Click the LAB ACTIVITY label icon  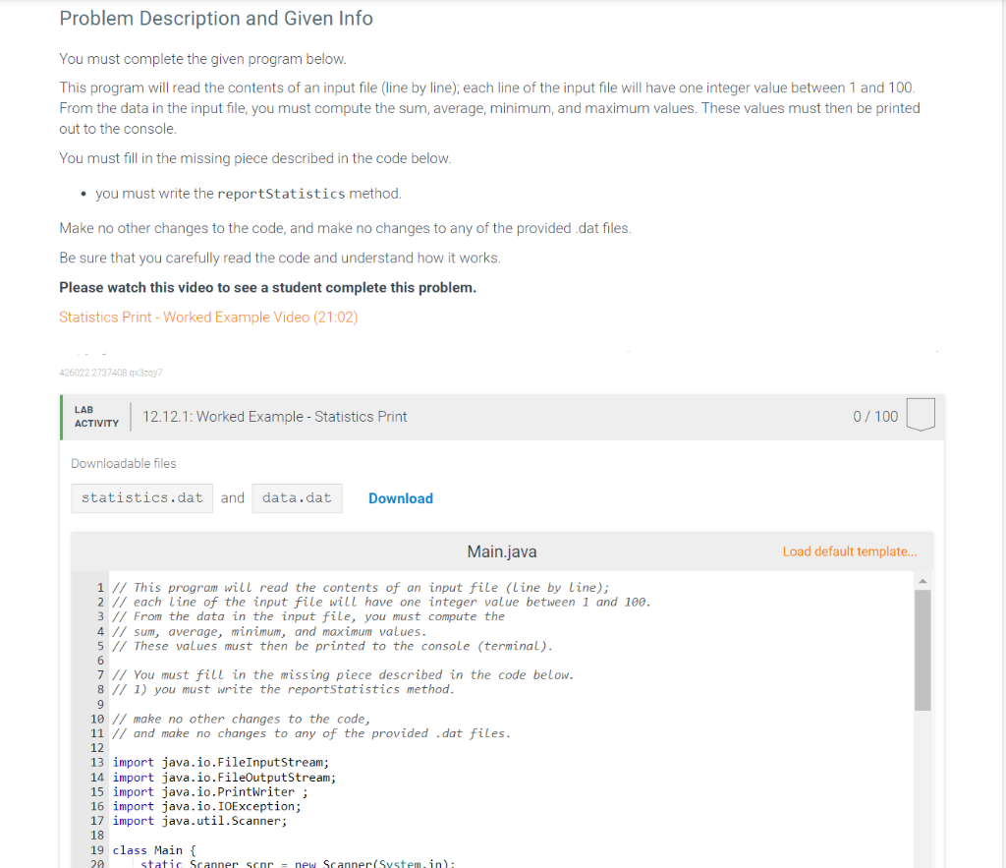(x=96, y=417)
